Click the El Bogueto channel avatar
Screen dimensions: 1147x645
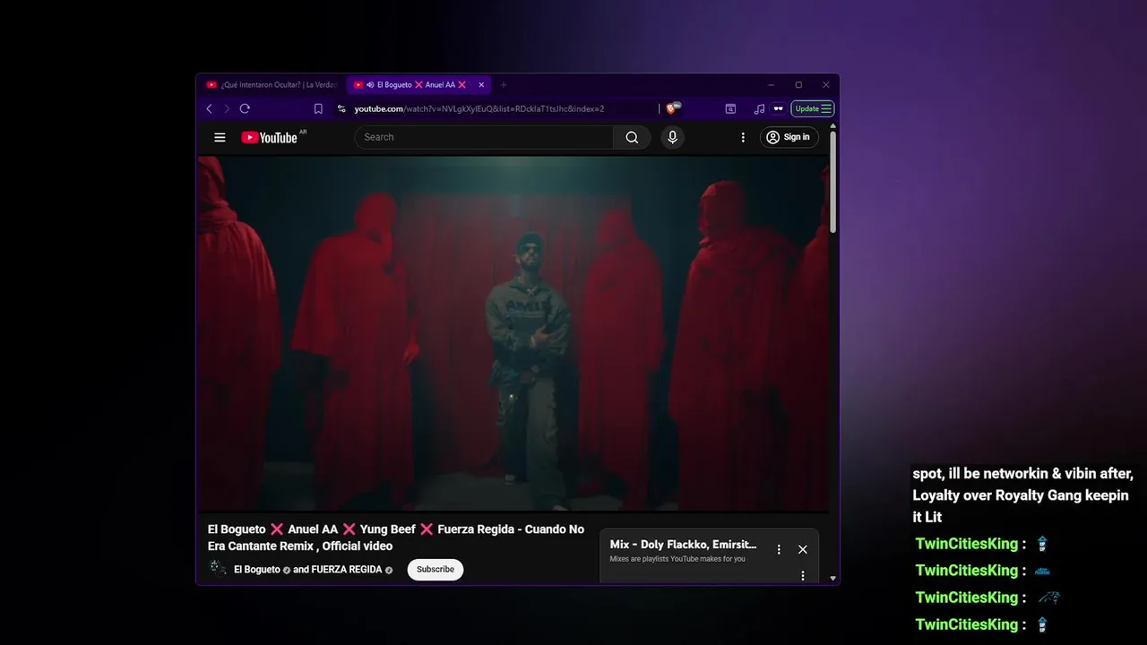click(x=218, y=568)
